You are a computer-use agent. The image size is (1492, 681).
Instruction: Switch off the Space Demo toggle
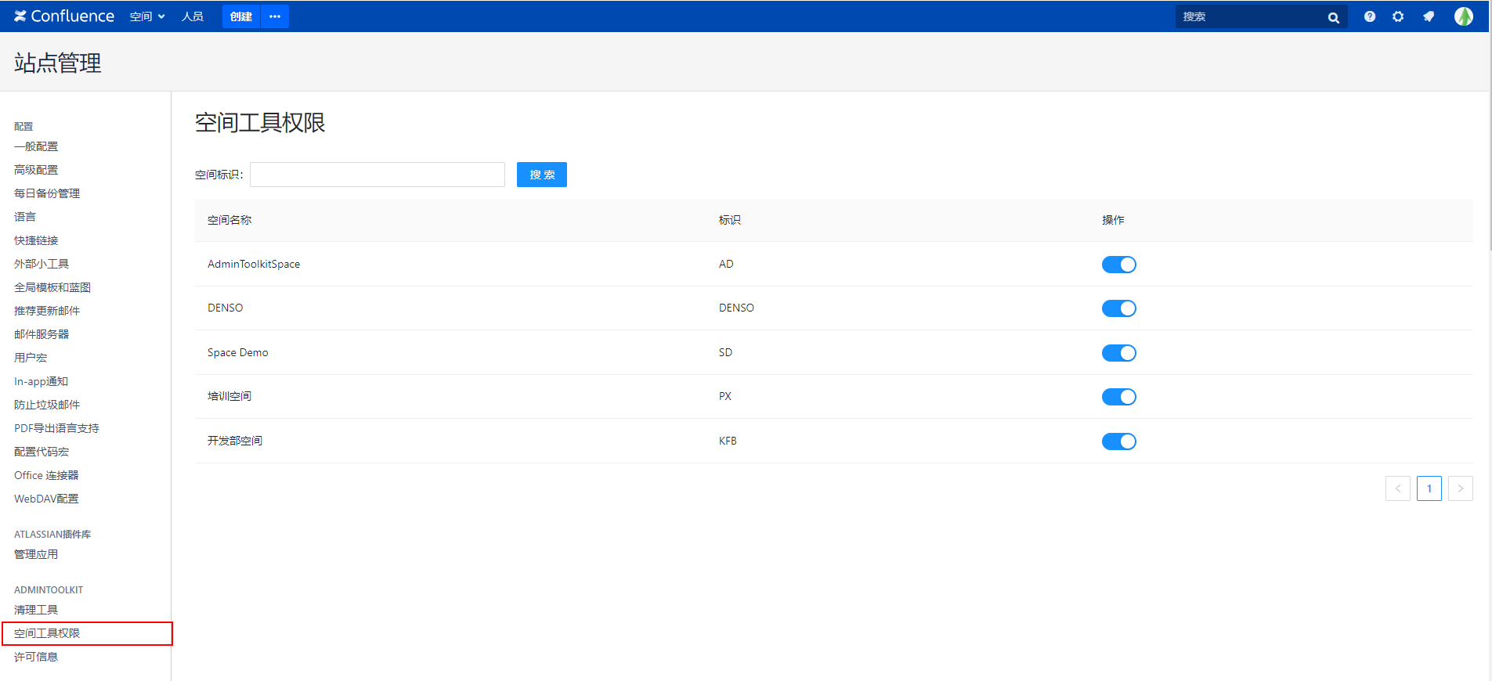click(x=1118, y=353)
